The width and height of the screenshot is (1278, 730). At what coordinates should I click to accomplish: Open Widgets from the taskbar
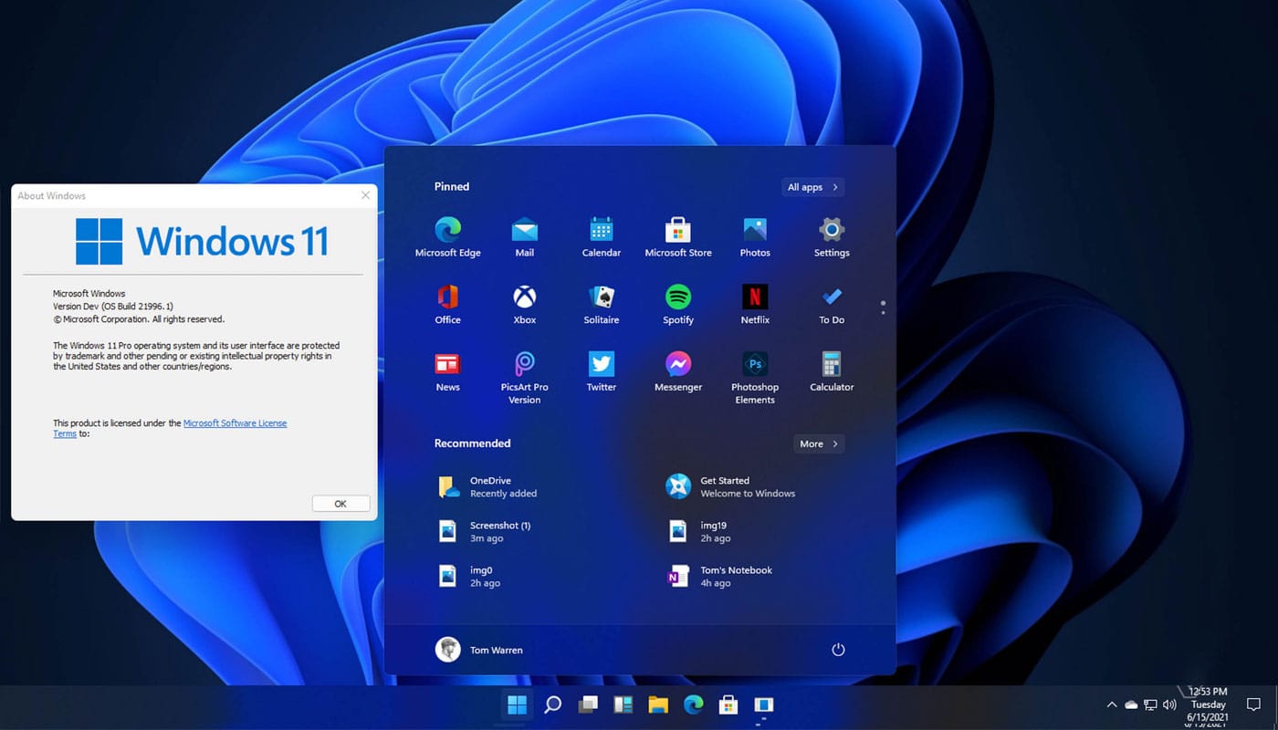[623, 704]
